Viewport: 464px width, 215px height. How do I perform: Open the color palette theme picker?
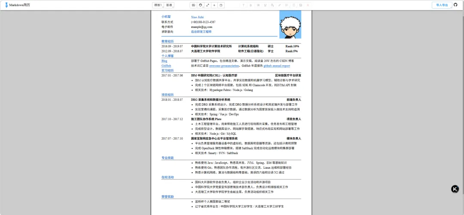(201, 5)
